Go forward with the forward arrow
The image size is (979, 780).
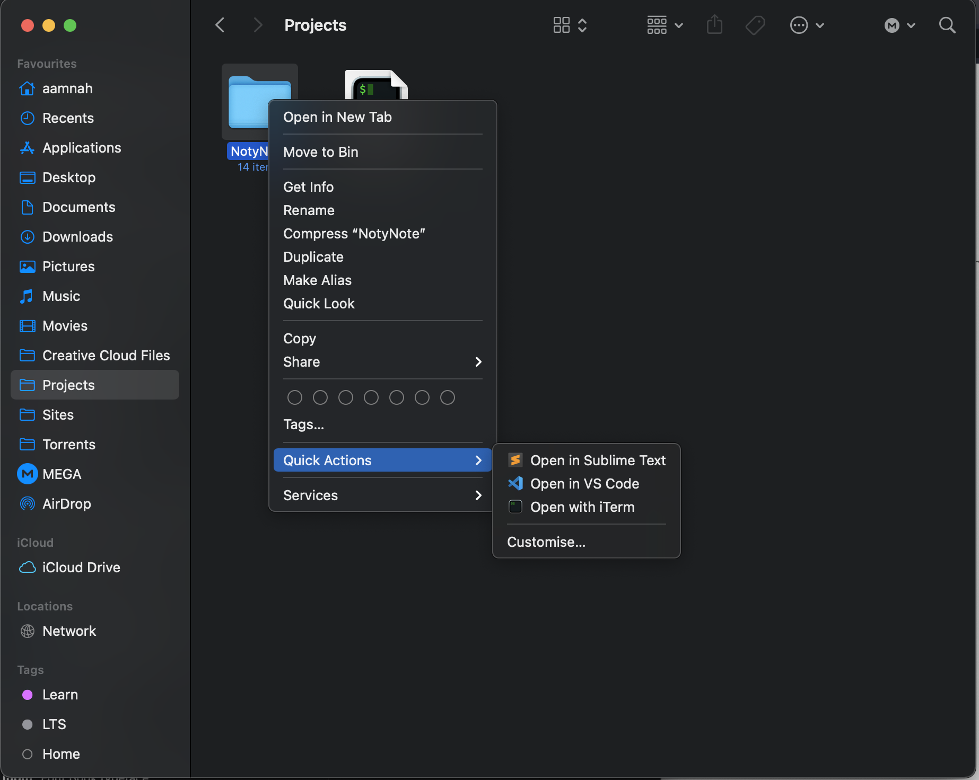258,25
